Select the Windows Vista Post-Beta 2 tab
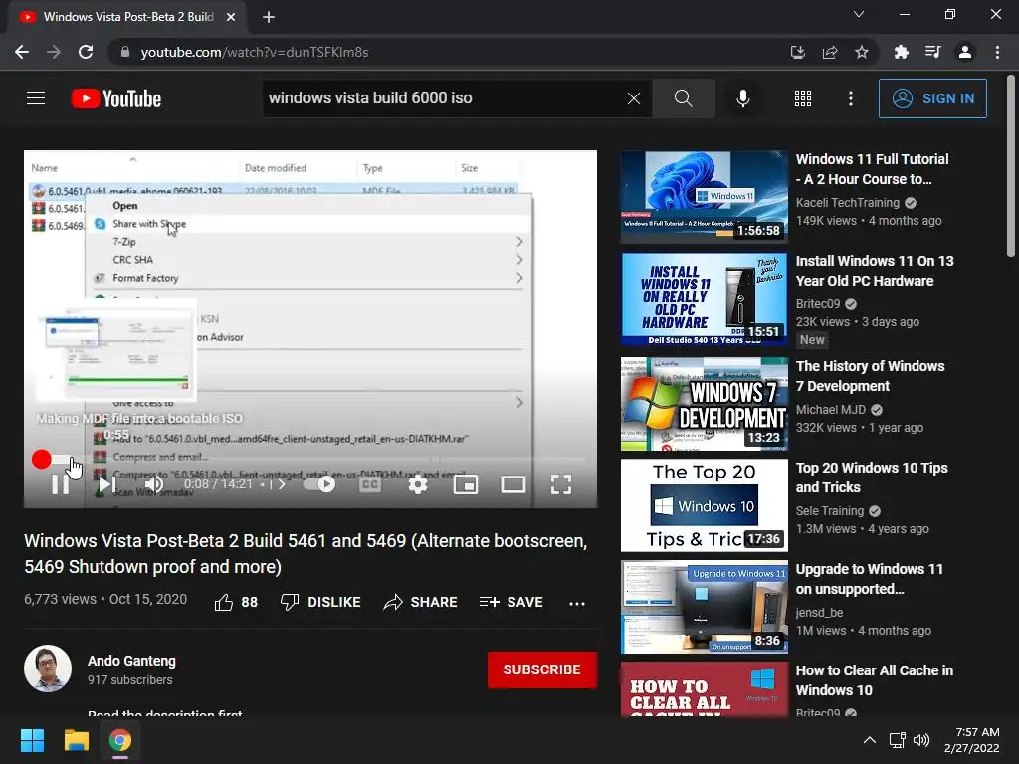Screen dimensions: 1019x764 (x=126, y=17)
